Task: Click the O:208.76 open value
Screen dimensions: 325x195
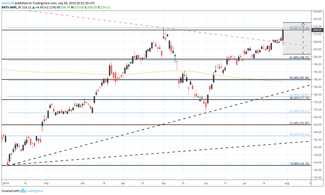Action: click(x=64, y=8)
